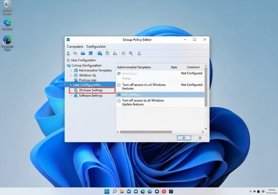278x195 pixels.
Task: Click the scroll-up arrow of the policy list
Action: 206,66
